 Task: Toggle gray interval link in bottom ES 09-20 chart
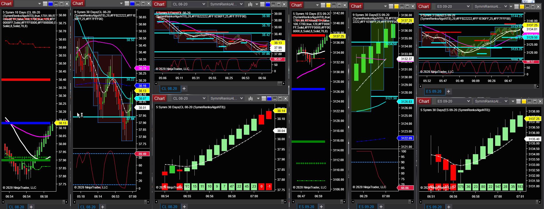click(518, 101)
